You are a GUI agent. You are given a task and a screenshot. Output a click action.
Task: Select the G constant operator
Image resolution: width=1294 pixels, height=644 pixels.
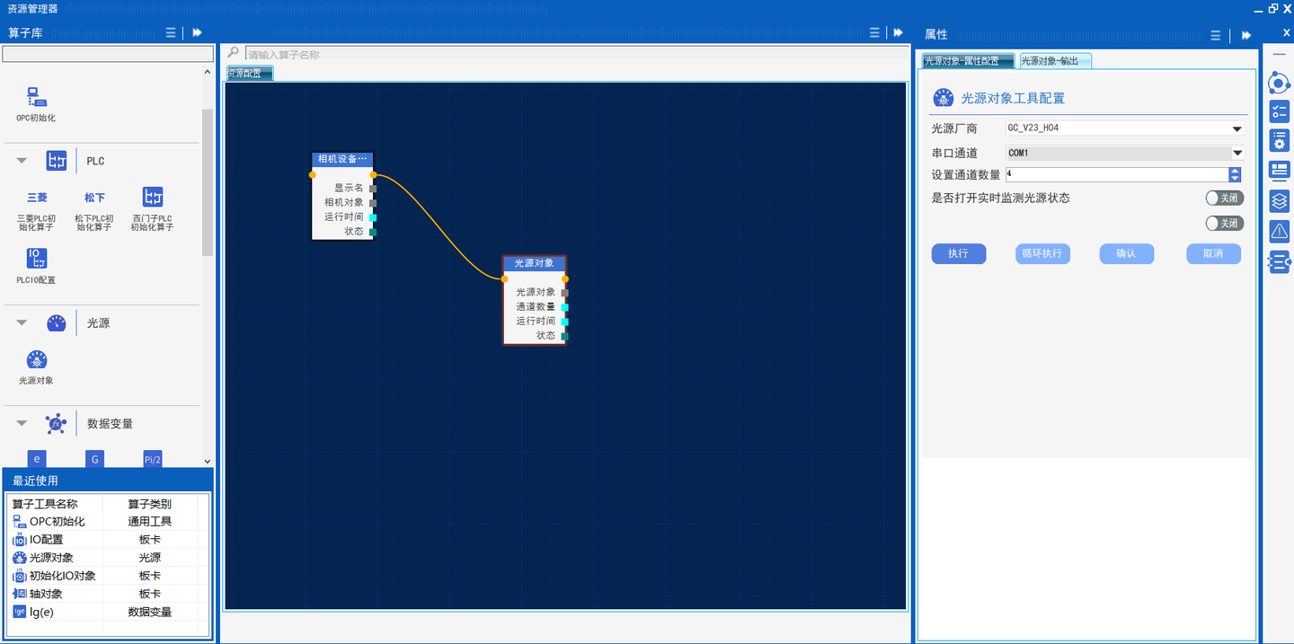(x=94, y=459)
